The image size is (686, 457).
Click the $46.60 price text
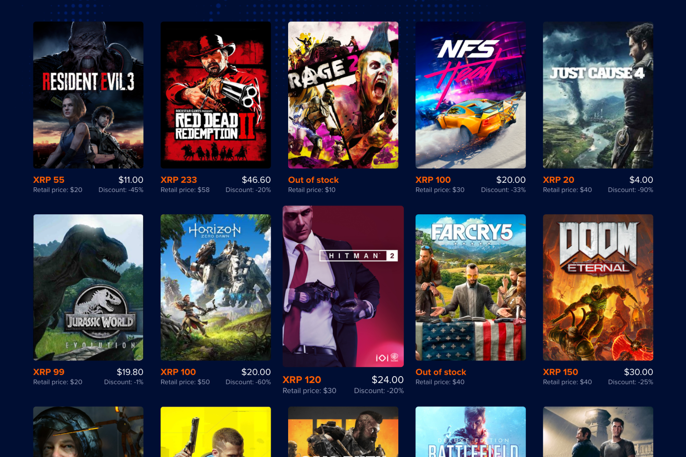pyautogui.click(x=256, y=180)
